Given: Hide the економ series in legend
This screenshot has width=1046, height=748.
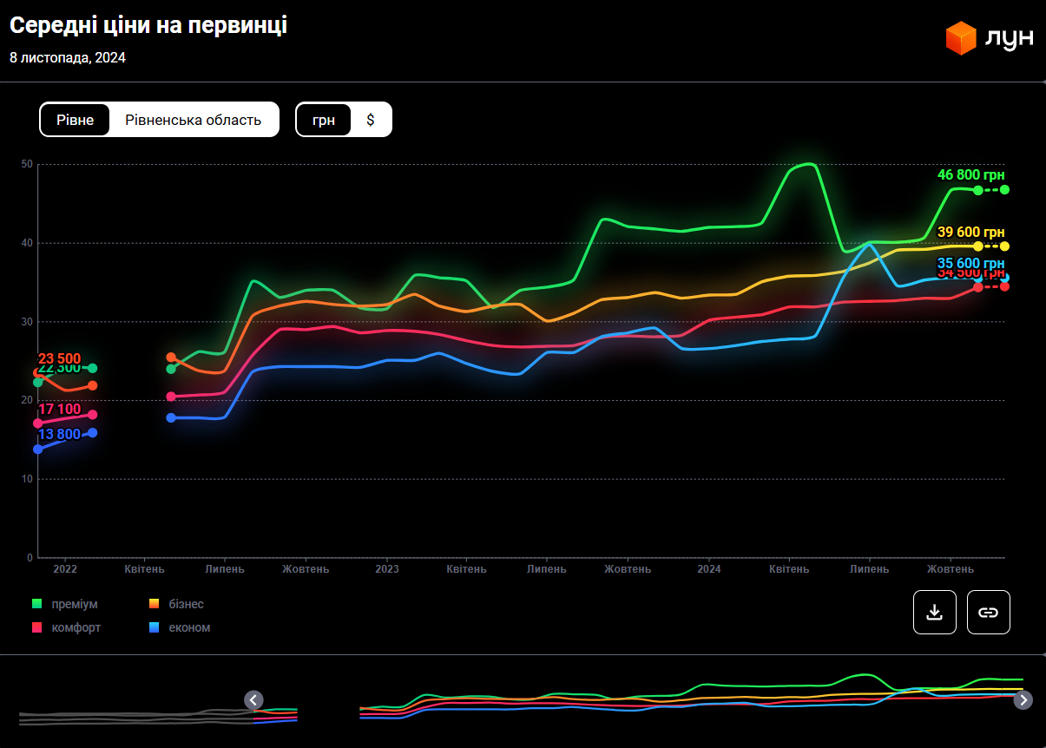Looking at the screenshot, I should coord(189,627).
